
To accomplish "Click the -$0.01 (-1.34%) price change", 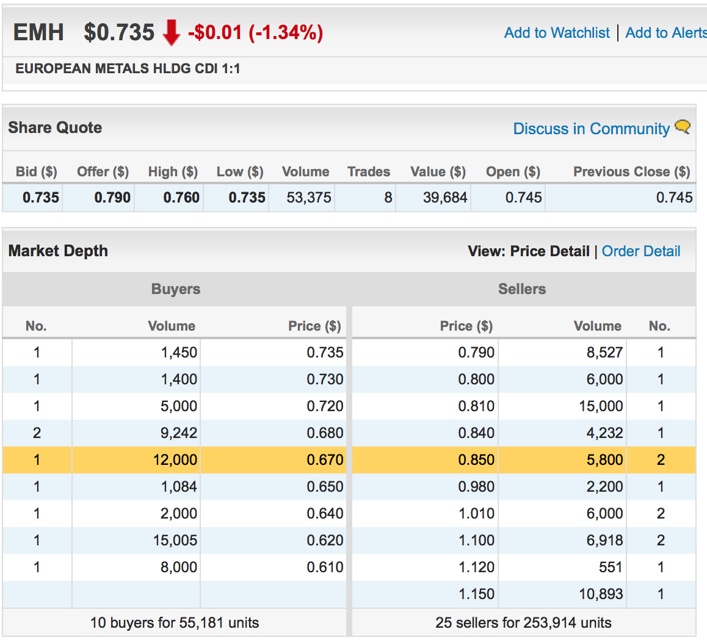I will pyautogui.click(x=256, y=32).
